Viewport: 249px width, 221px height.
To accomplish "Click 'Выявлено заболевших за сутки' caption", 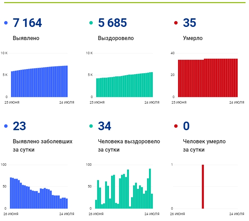I will [42, 145].
